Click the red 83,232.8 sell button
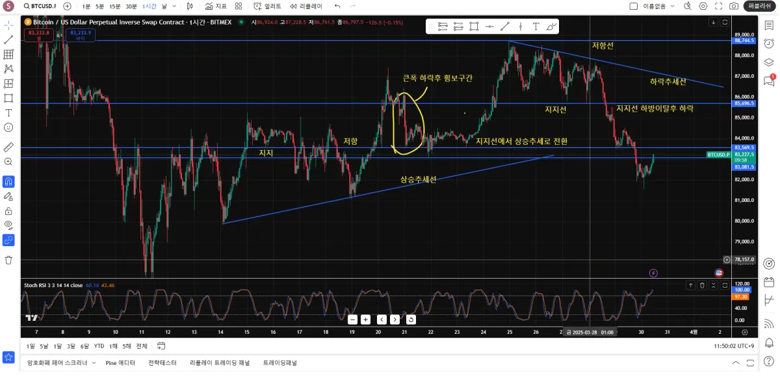The image size is (780, 378). coord(39,34)
